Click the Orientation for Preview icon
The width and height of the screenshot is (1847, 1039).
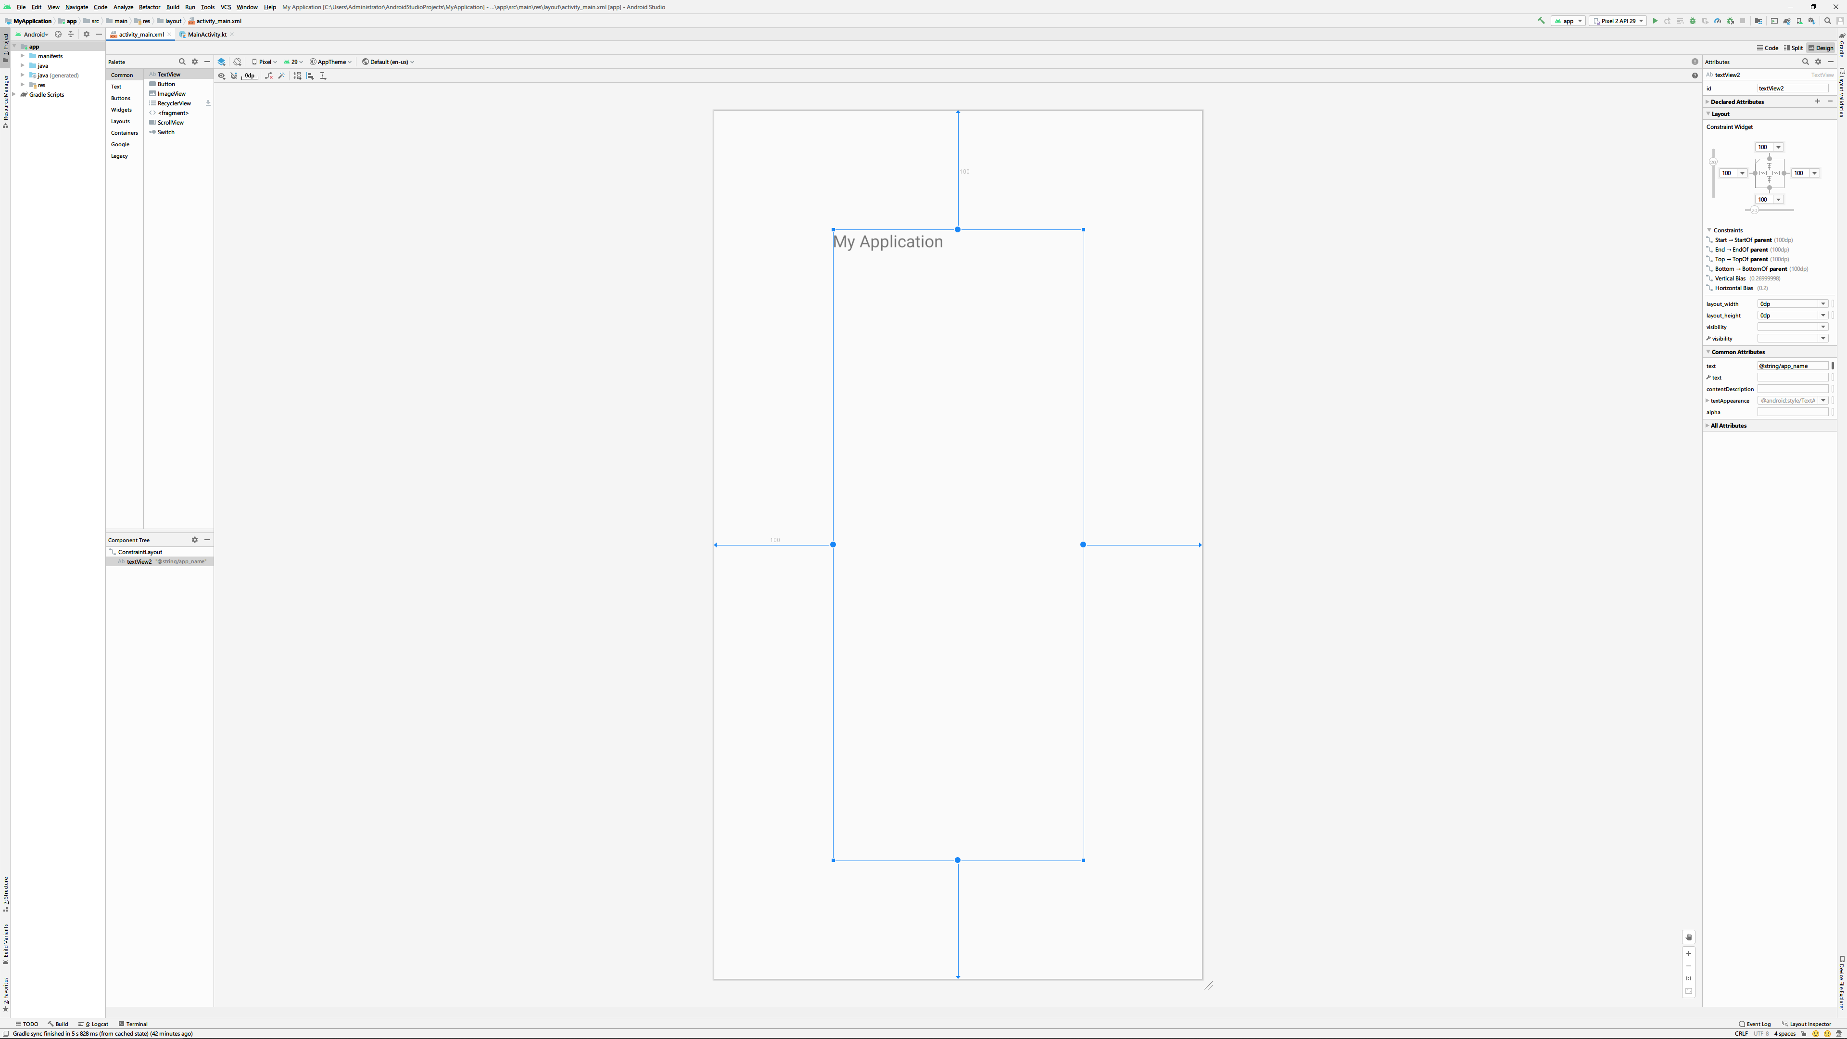click(x=237, y=62)
